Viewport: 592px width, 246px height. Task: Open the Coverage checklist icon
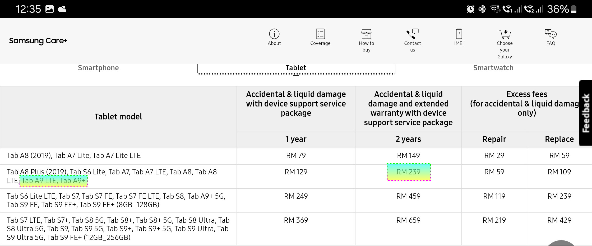(320, 34)
